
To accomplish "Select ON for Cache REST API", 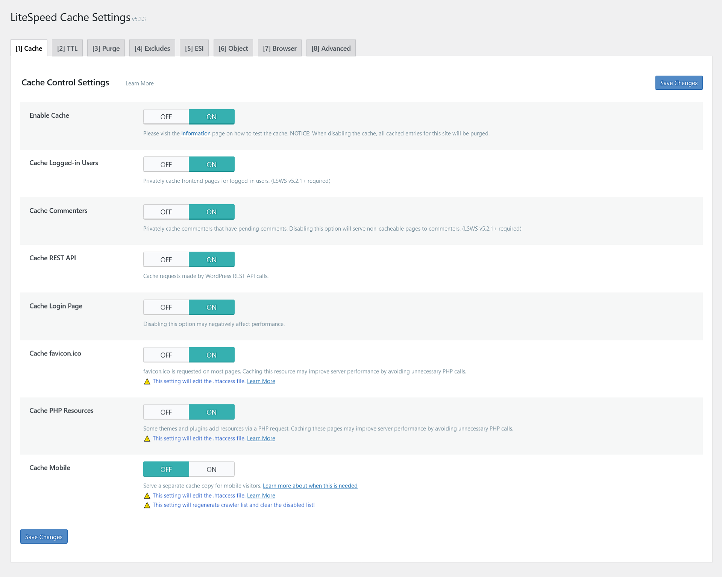I will (x=212, y=260).
